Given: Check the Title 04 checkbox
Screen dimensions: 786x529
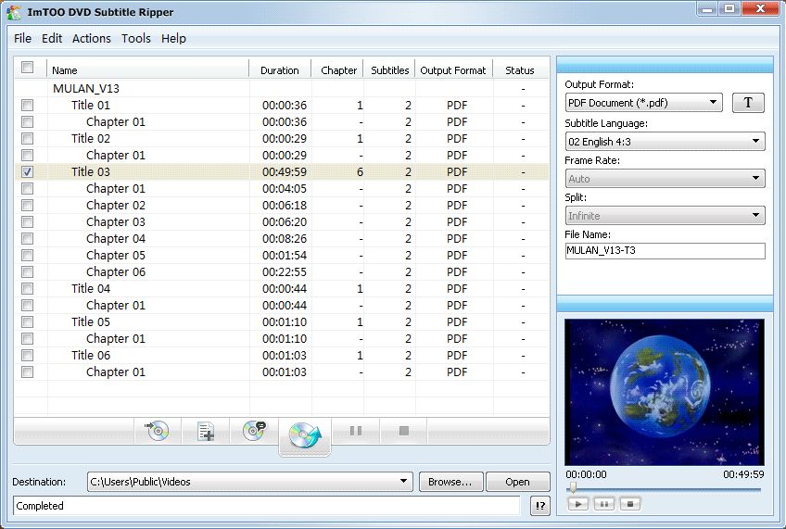Looking at the screenshot, I should point(27,288).
